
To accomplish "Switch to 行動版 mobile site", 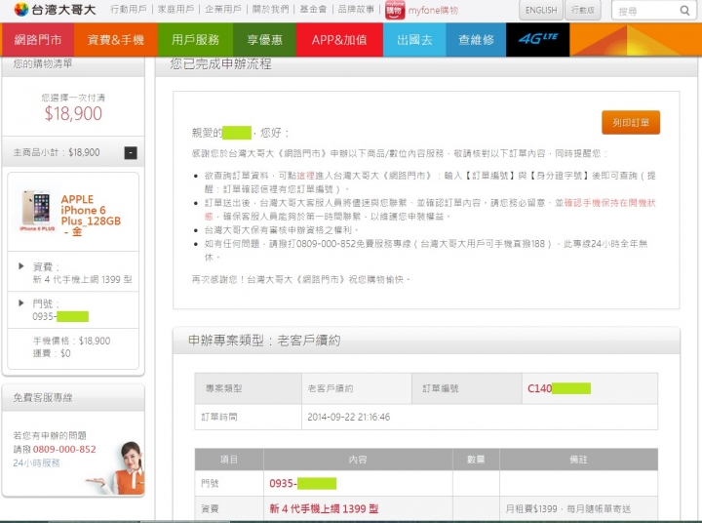I will click(x=583, y=10).
